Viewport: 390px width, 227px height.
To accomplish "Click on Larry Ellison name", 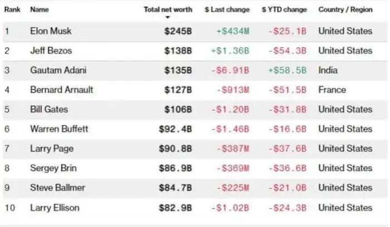I will (55, 207).
